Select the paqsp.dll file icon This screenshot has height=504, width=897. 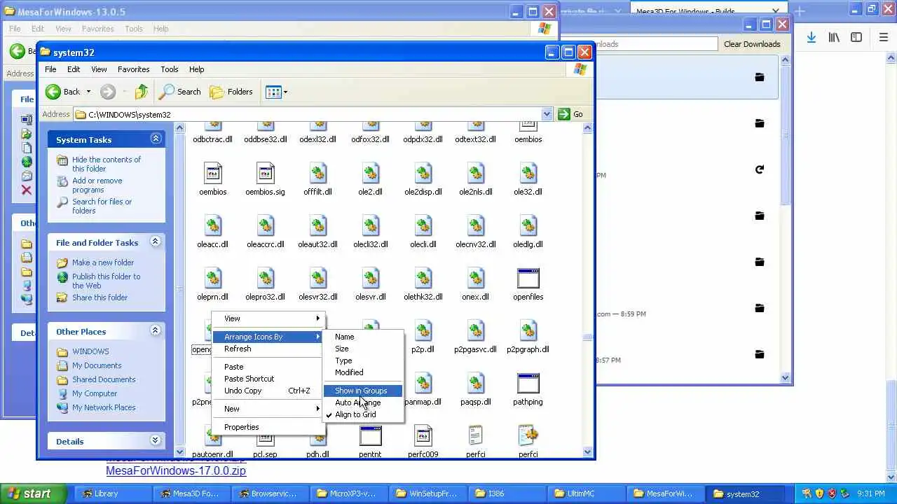click(475, 383)
